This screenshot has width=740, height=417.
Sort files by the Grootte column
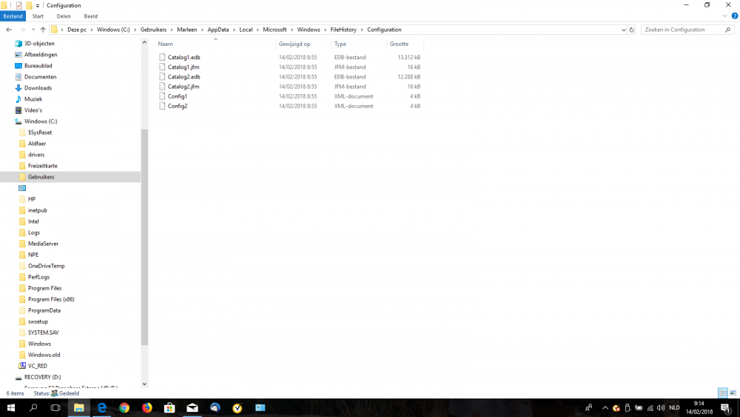point(400,44)
